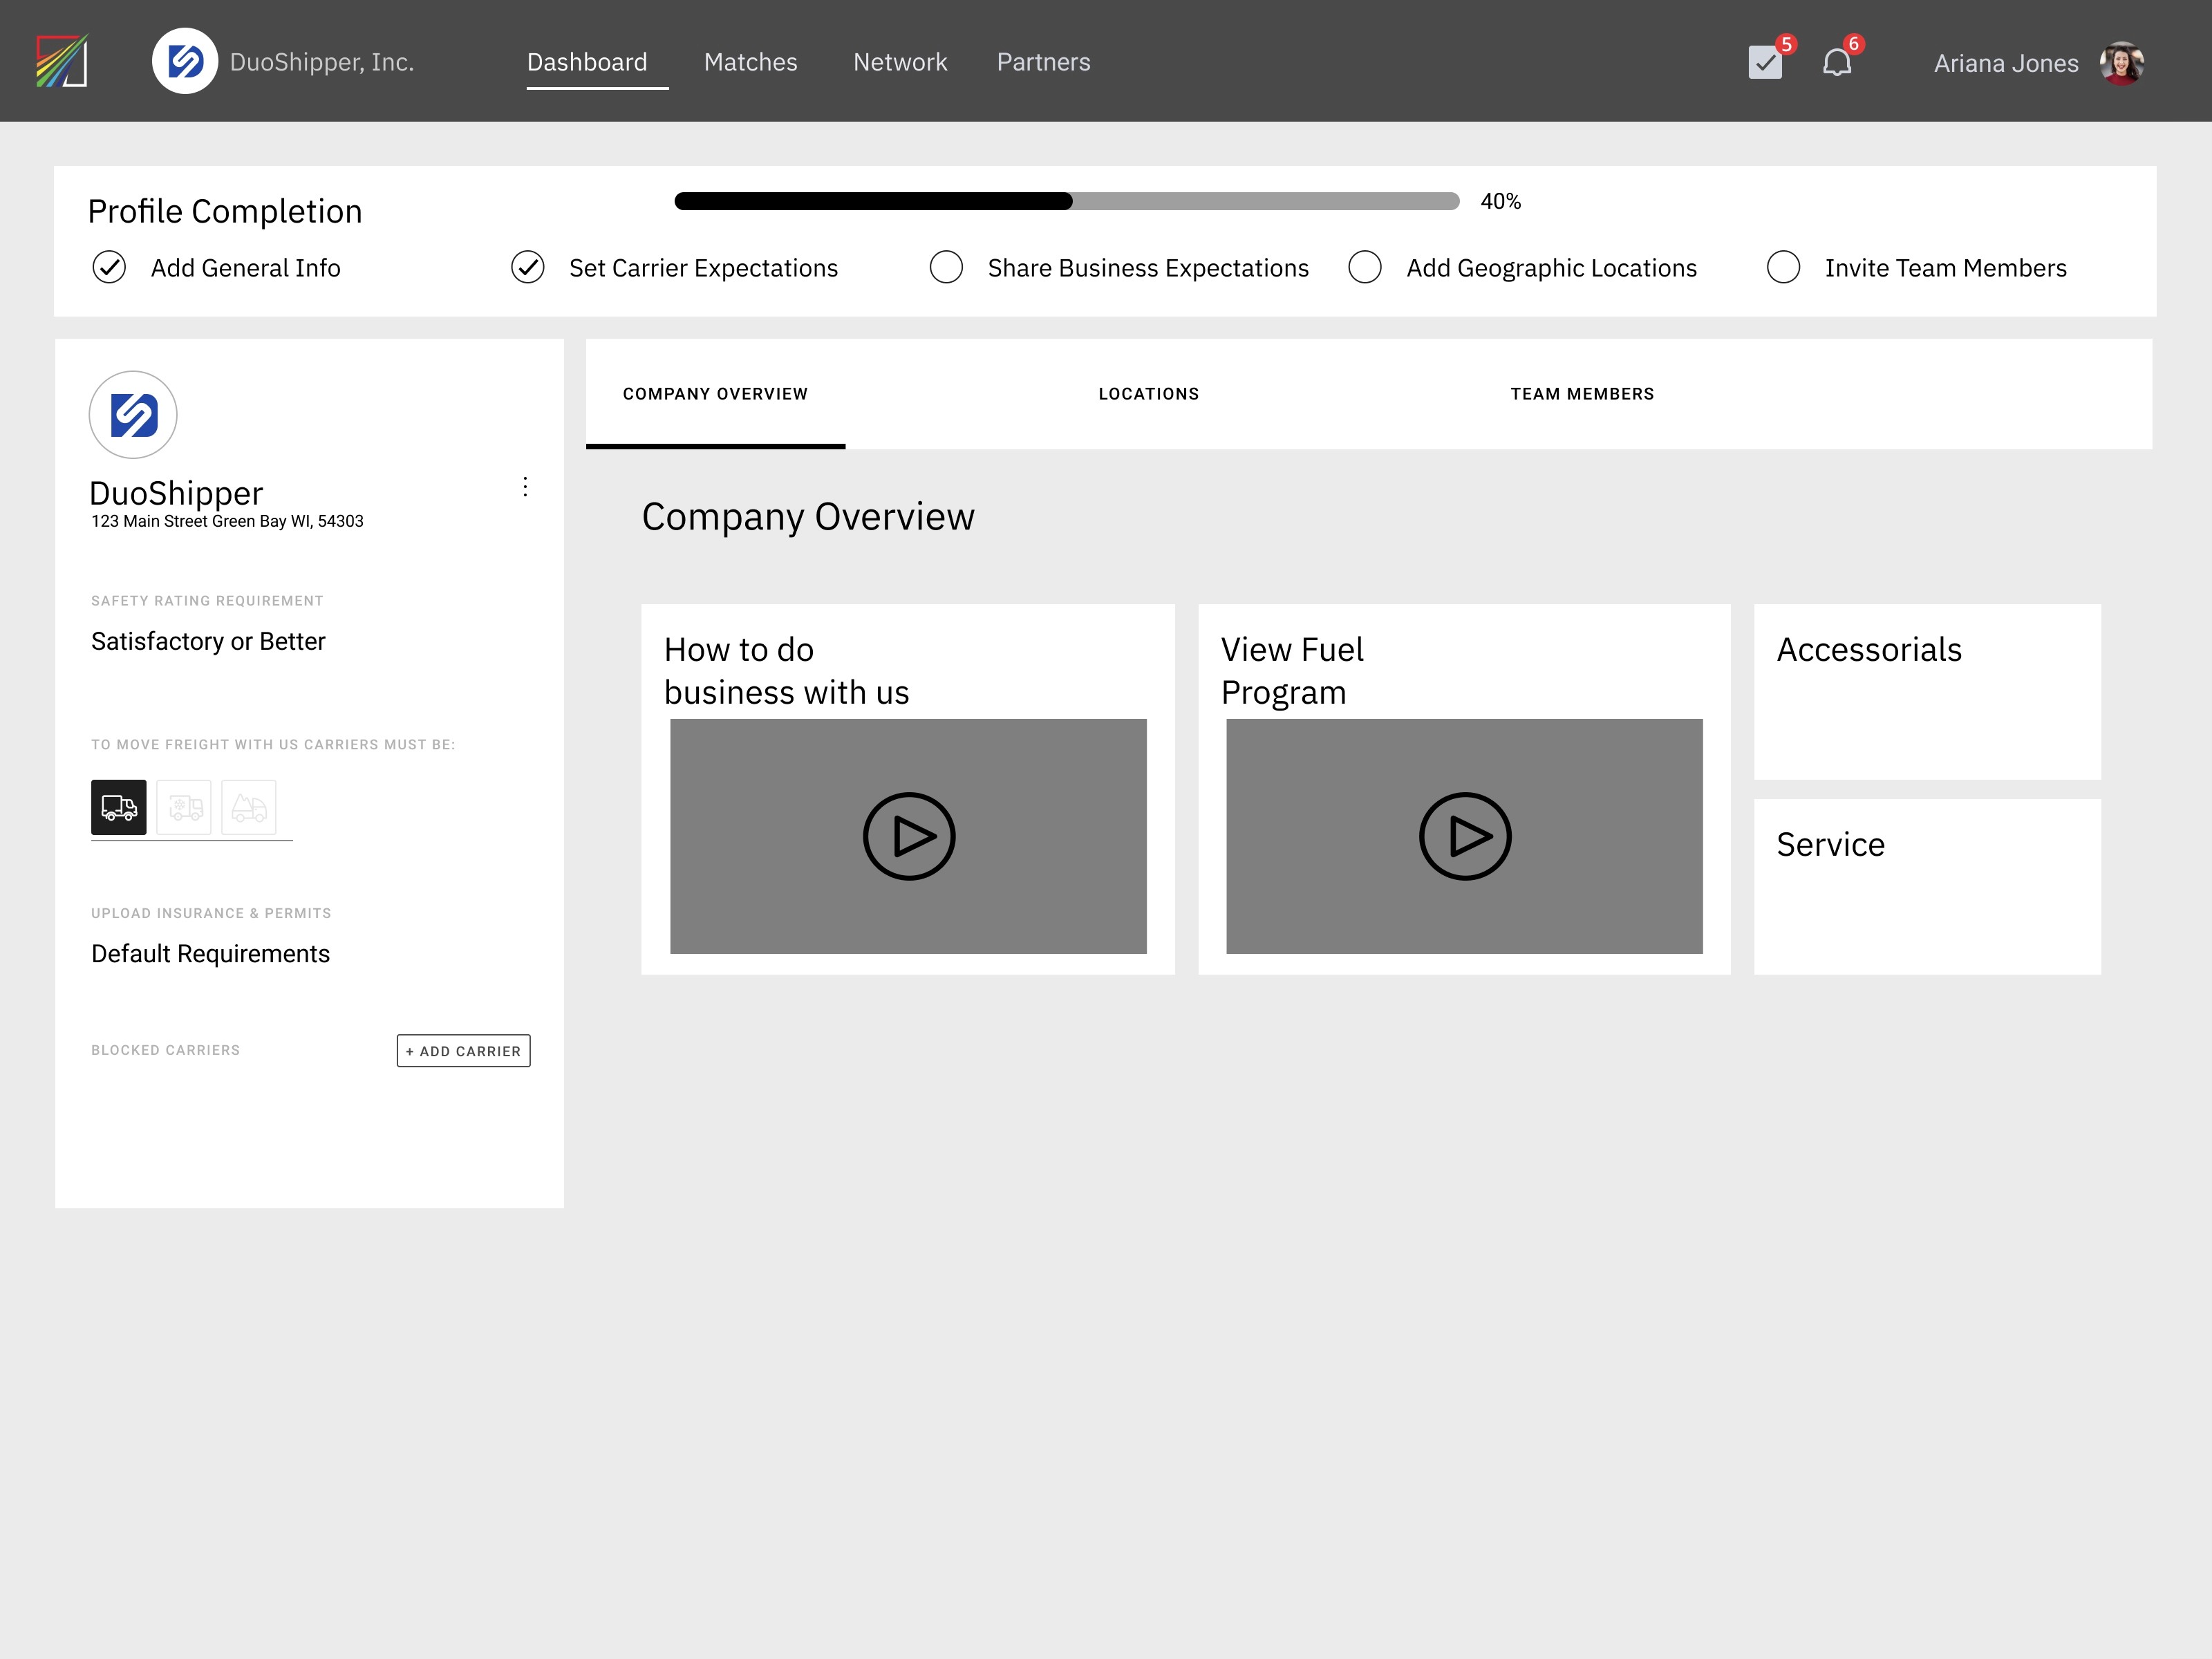This screenshot has height=1659, width=2212.
Task: Check the Invite Team Members circle
Action: tap(1784, 268)
